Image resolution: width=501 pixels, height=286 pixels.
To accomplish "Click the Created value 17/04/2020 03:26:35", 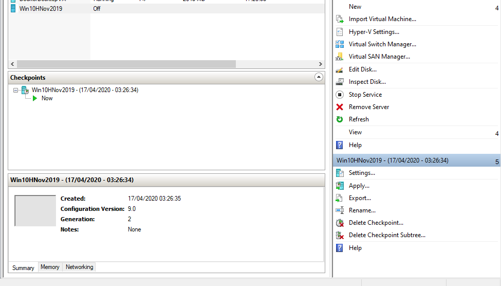I will point(154,199).
